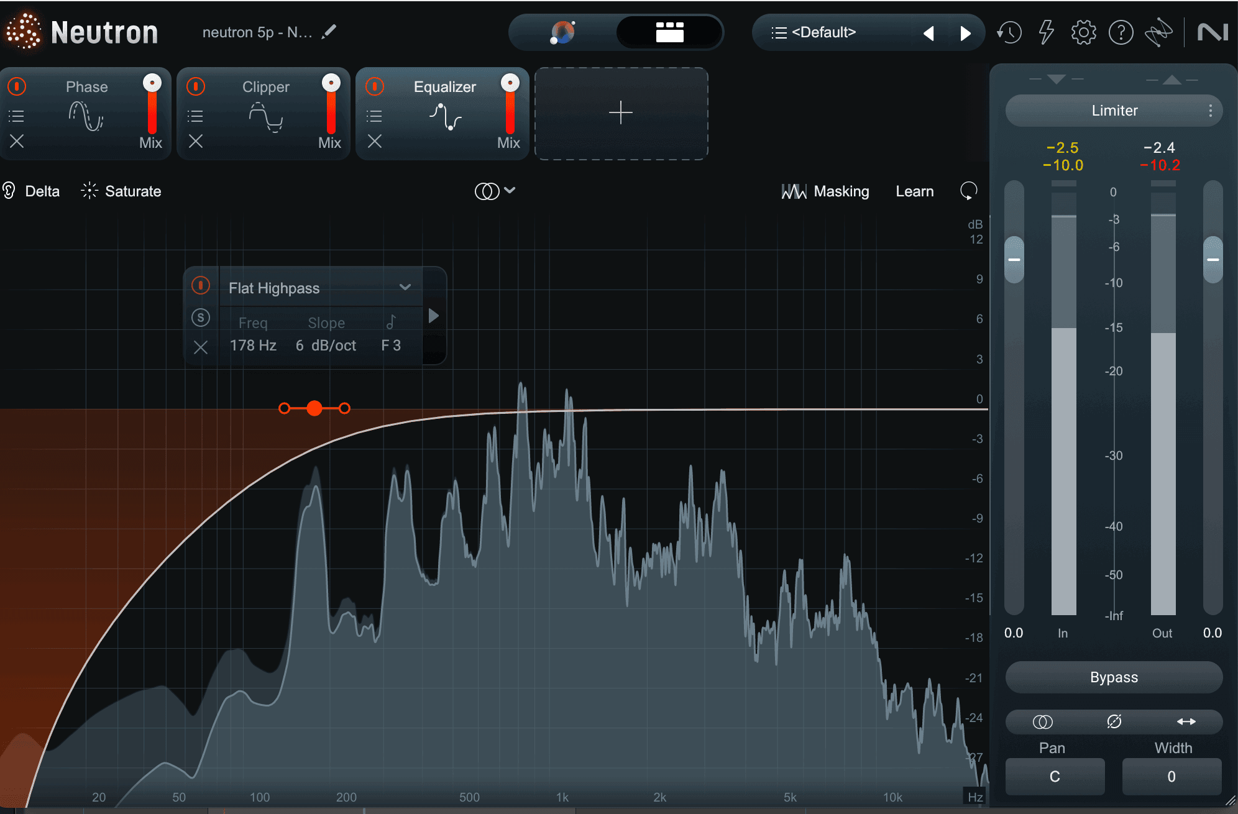
Task: Click the Pan value field showing C
Action: pyautogui.click(x=1055, y=777)
